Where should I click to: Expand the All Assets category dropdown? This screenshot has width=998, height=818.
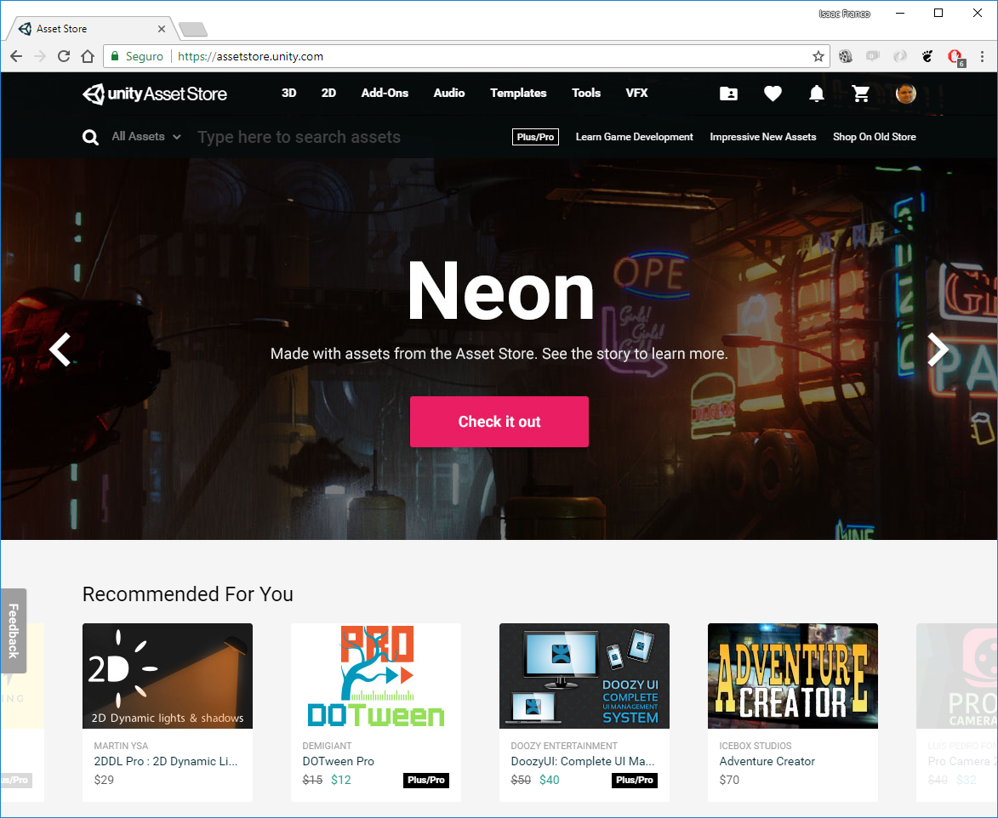click(x=146, y=137)
